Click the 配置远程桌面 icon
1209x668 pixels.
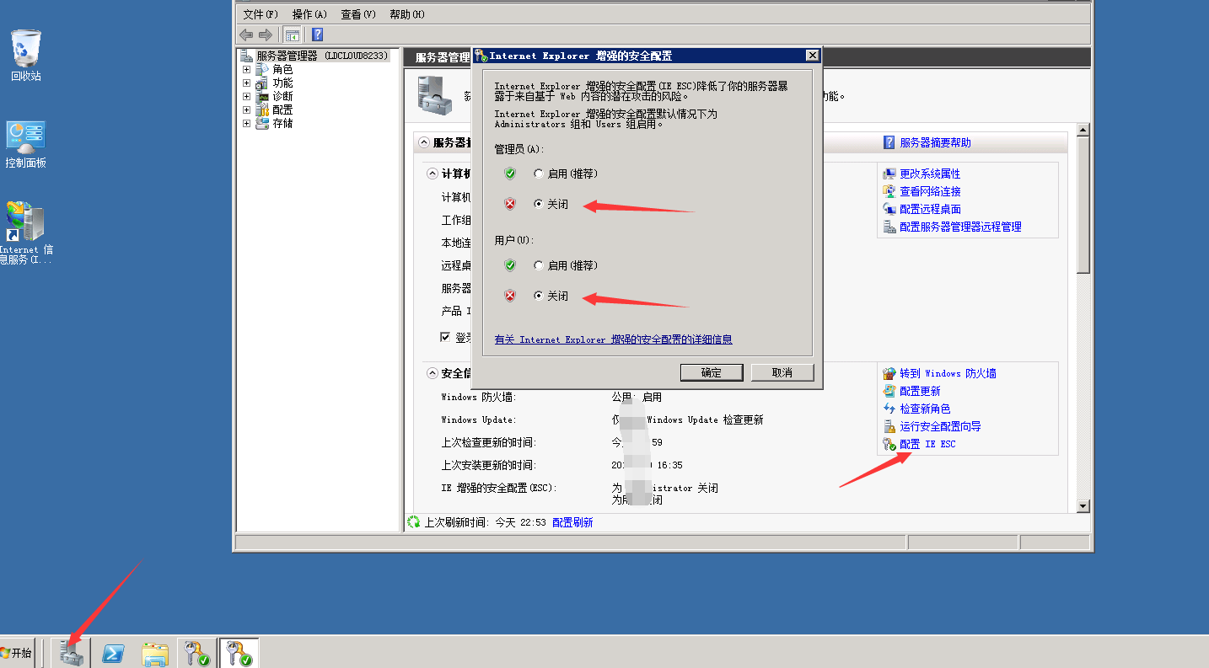(x=889, y=209)
